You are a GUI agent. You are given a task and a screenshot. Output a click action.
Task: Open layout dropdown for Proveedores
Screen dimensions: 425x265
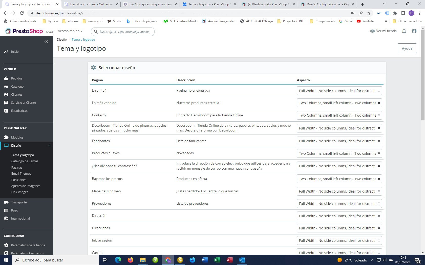coord(339,204)
